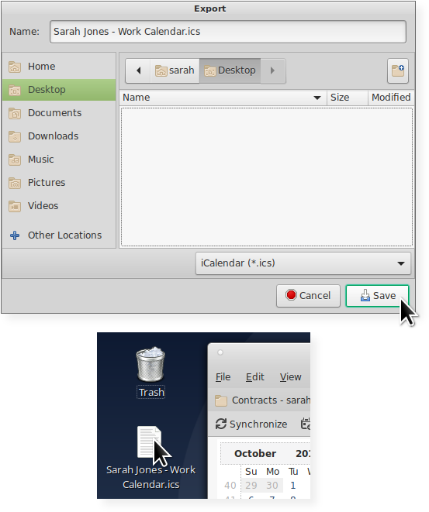Image resolution: width=429 pixels, height=512 pixels.
Task: Open the iCalendar (*.ics) file type dropdown
Action: (x=303, y=263)
